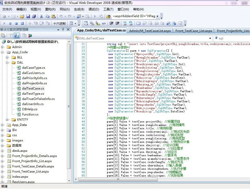Click the Copy toolbar icon
The height and width of the screenshot is (189, 250).
(47, 16)
